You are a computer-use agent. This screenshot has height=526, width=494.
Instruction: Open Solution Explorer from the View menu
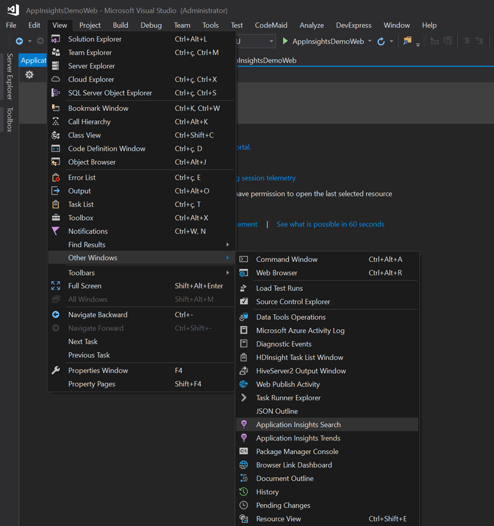click(x=141, y=39)
